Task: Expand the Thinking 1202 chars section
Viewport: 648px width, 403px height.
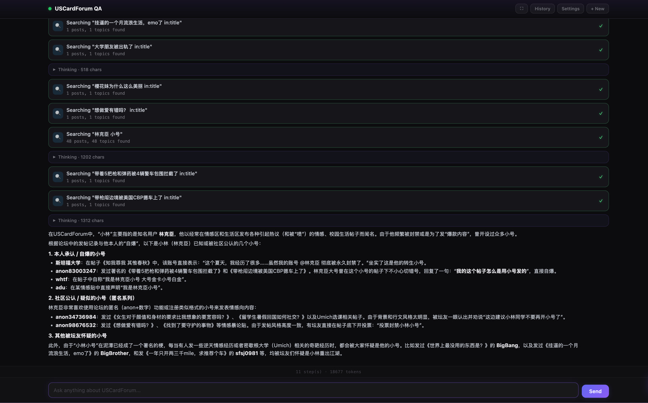Action: click(81, 157)
